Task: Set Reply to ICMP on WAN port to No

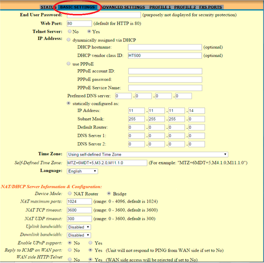Action: click(70, 250)
